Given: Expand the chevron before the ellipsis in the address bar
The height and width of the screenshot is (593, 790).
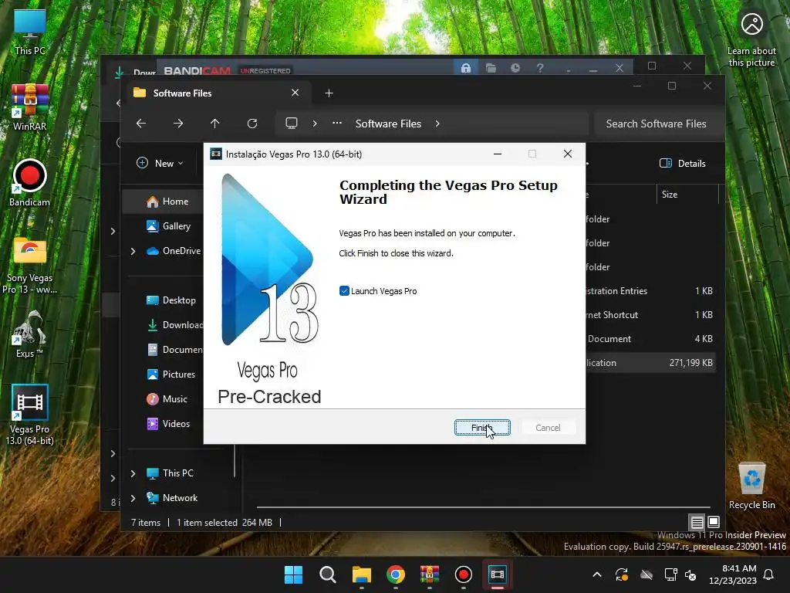Looking at the screenshot, I should click(315, 124).
